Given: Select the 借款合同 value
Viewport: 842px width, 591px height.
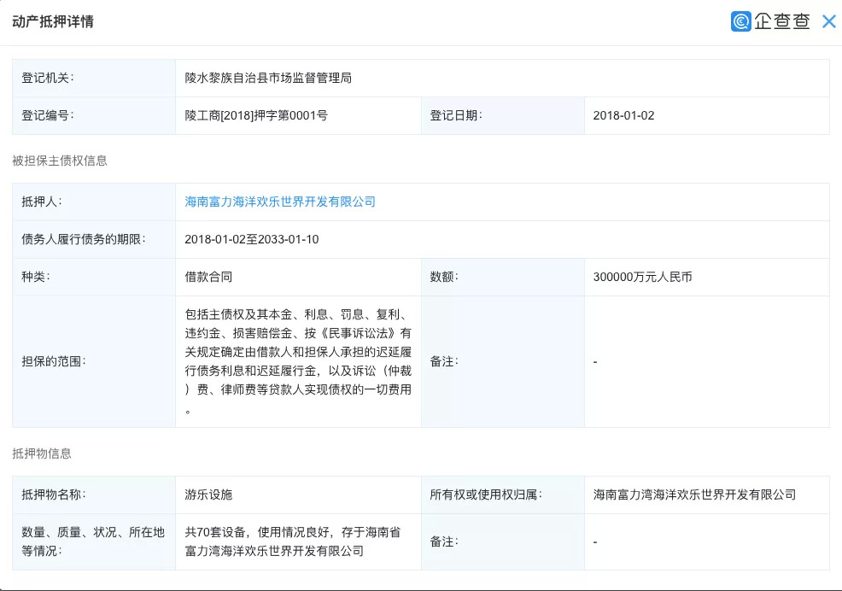Looking at the screenshot, I should click(208, 277).
